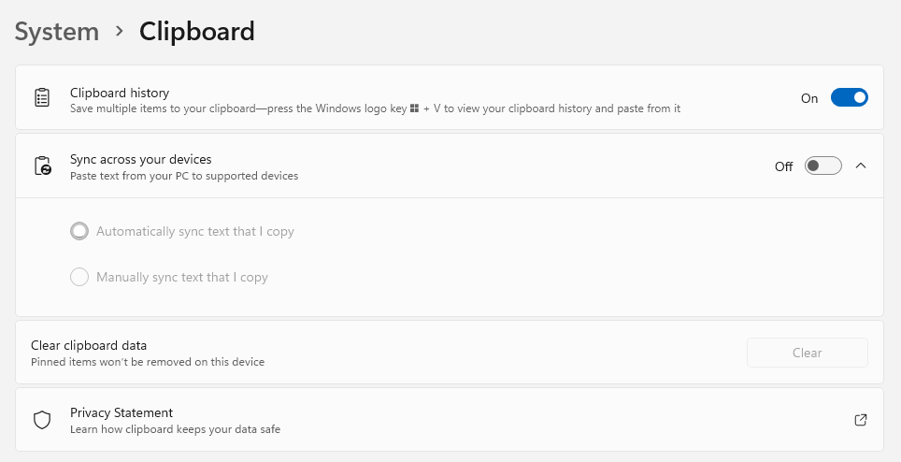Click the breadcrumb chevron after System
This screenshot has height=462, width=901.
tap(119, 31)
